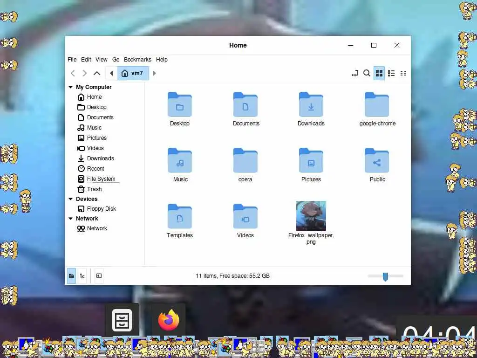Show places in the sidebar

(x=71, y=276)
